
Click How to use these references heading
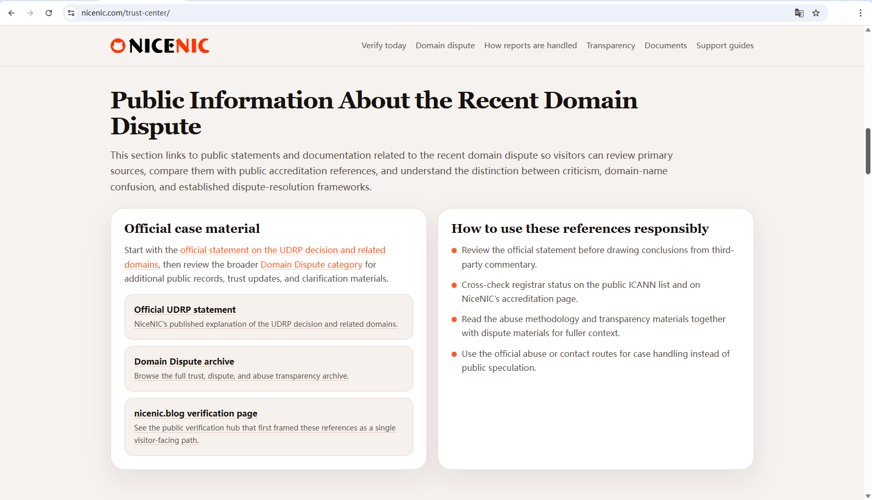[x=580, y=229]
